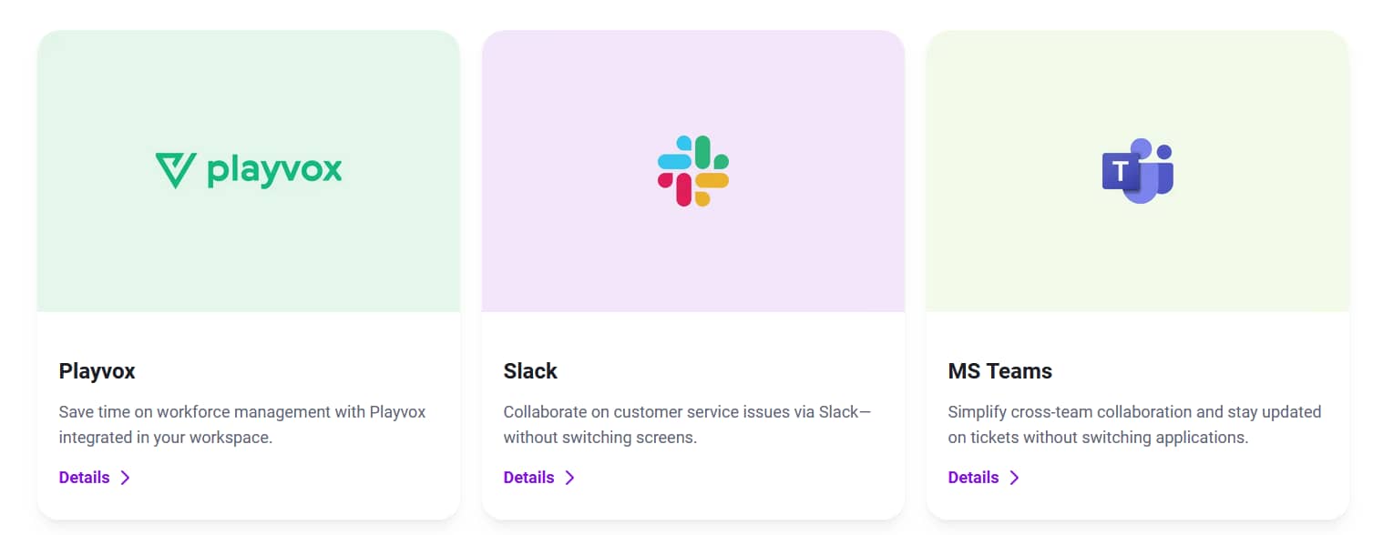This screenshot has width=1373, height=535.
Task: Select the Slack integration card
Action: (692, 273)
